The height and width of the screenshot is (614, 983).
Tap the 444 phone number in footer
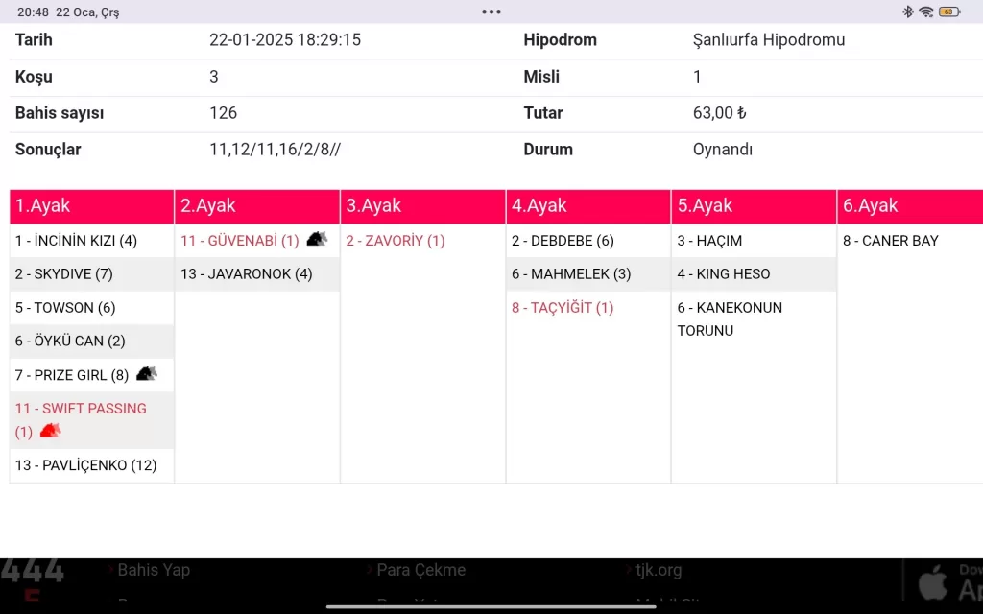click(33, 572)
